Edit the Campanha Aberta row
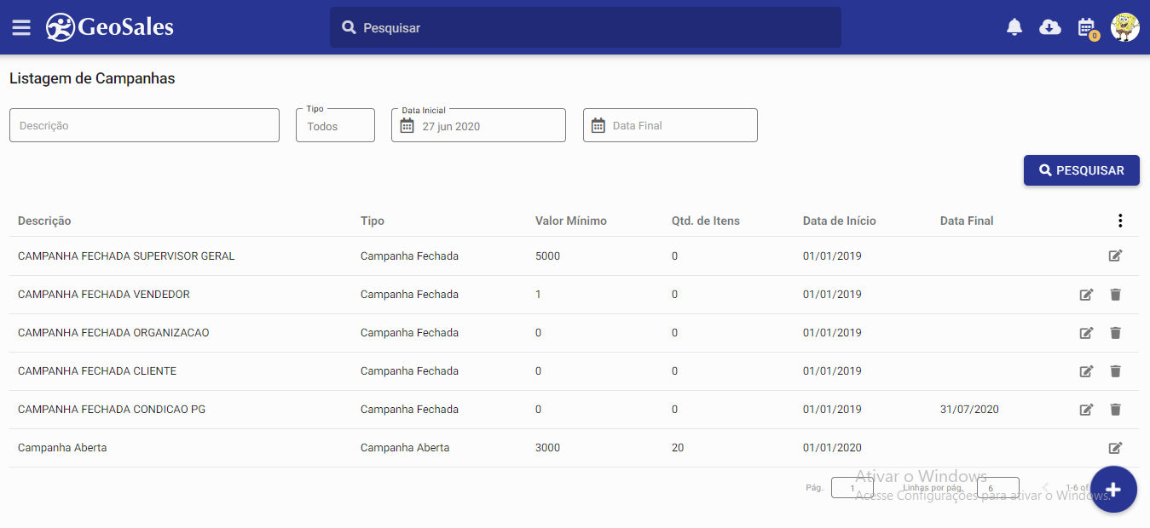Screen dimensions: 1150x528 click(x=1115, y=448)
